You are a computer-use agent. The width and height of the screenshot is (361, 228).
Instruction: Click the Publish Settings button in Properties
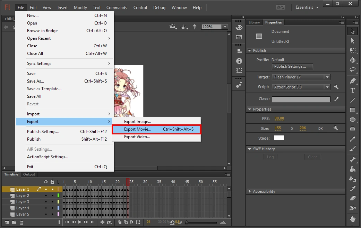(292, 66)
